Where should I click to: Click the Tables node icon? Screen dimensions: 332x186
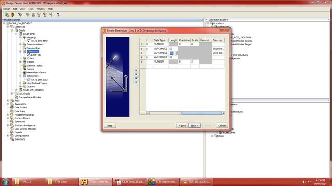[24, 62]
